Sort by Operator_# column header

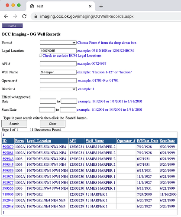pos(126,141)
